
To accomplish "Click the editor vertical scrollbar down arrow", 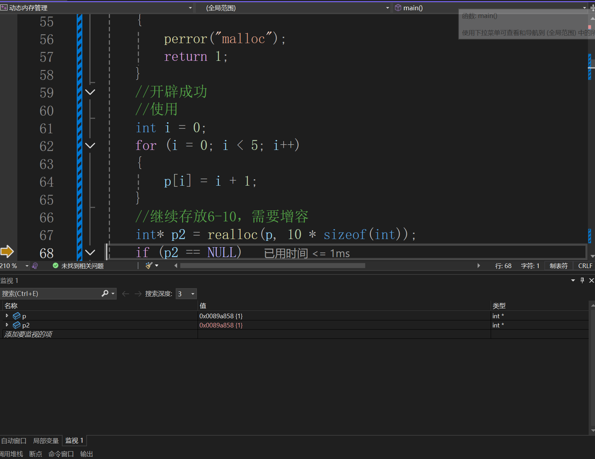I will [592, 256].
